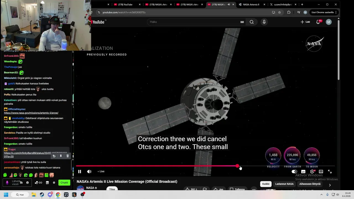Subscribe with the Tilaa button
The image size is (354, 199).
tap(112, 189)
